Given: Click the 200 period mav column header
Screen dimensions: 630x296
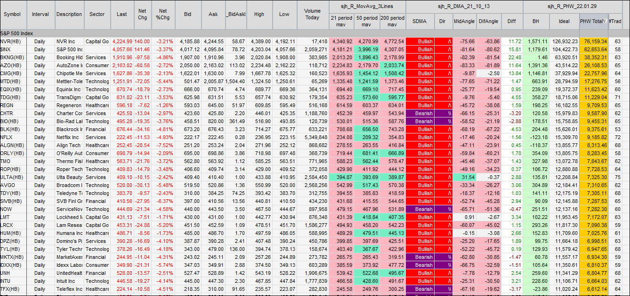Looking at the screenshot, I should [392, 21].
